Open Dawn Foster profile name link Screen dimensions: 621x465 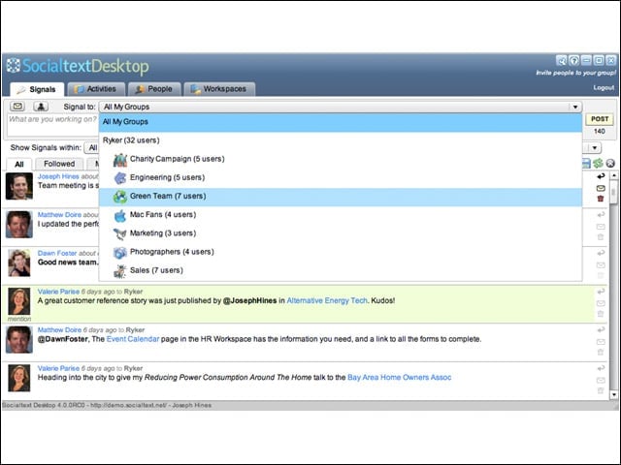point(57,253)
